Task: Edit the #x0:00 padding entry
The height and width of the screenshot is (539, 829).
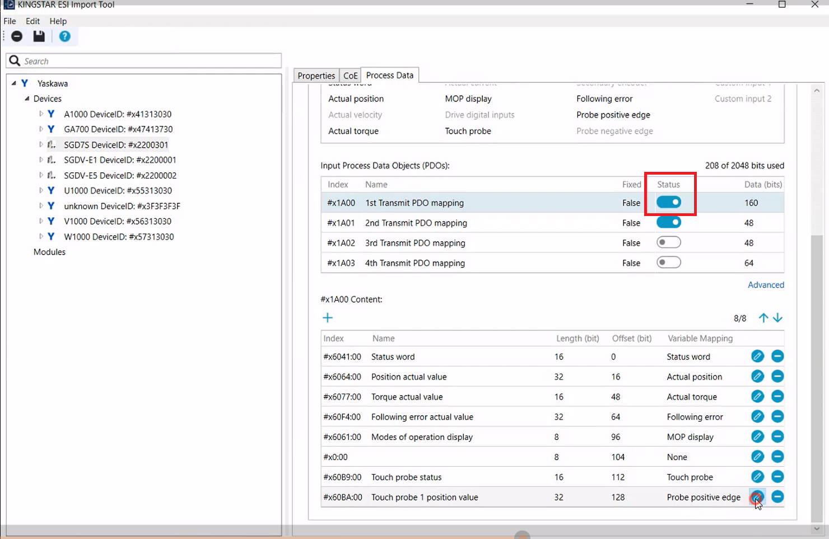Action: click(757, 457)
